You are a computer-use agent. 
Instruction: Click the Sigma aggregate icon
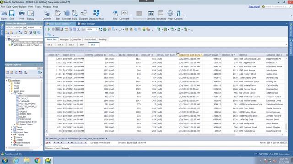pyautogui.click(x=79, y=29)
